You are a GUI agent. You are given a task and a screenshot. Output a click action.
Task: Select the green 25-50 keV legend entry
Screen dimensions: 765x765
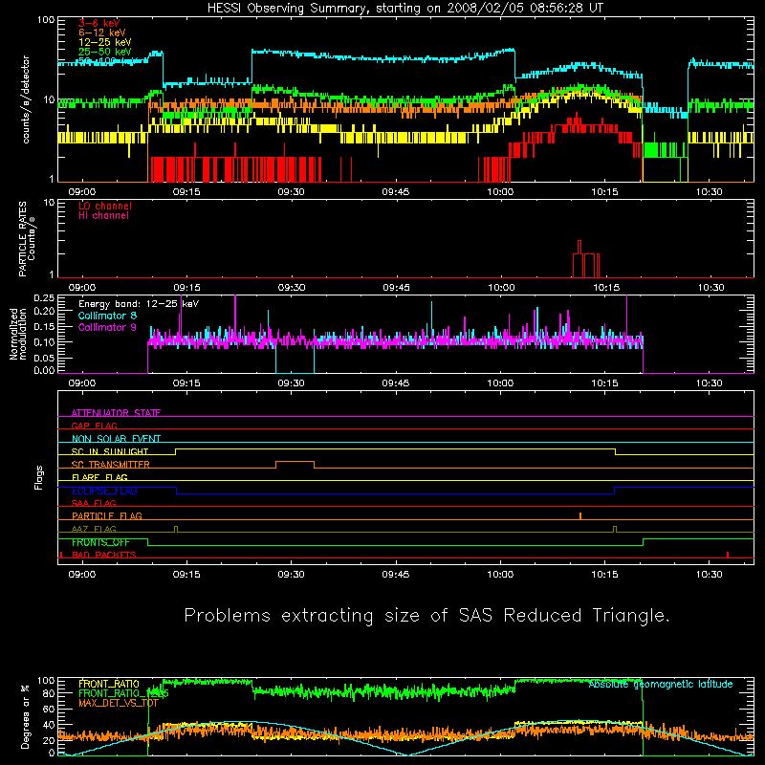click(x=105, y=52)
